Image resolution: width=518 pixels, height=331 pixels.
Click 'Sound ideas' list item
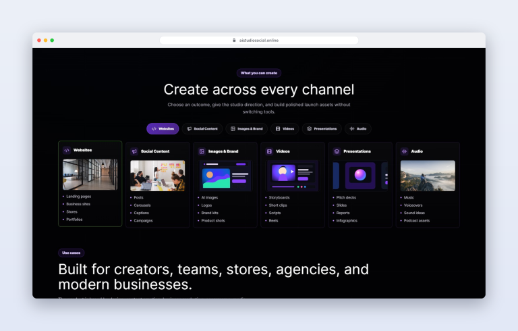click(x=414, y=213)
